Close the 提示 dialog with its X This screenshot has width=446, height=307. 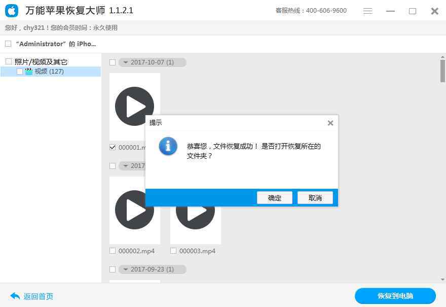pos(330,123)
